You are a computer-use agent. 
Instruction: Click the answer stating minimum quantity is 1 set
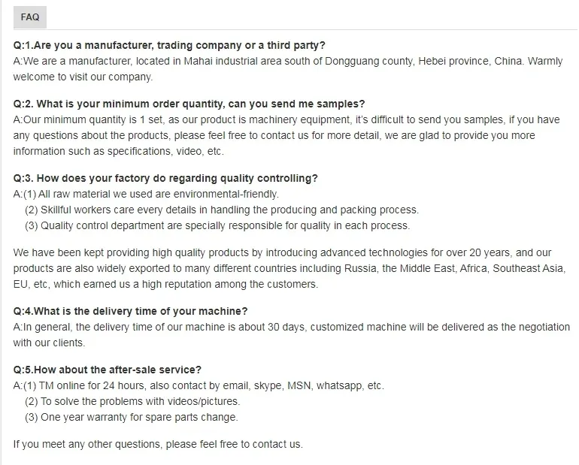click(x=286, y=120)
